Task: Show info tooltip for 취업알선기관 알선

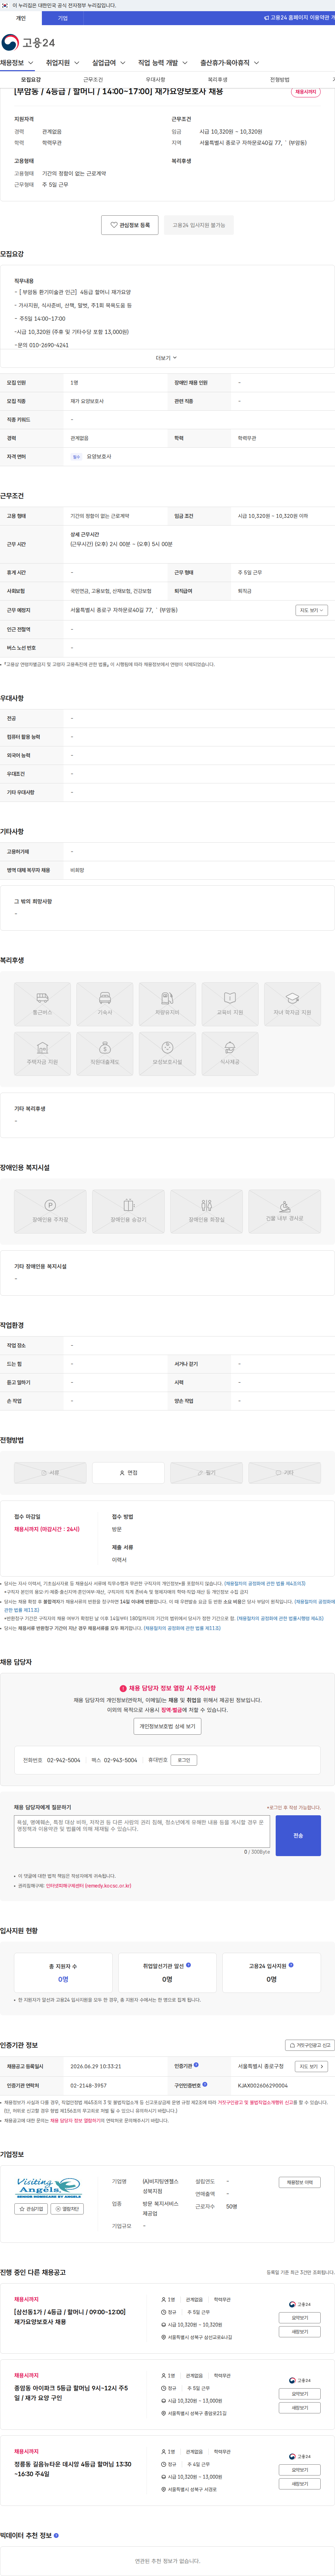Action: tap(188, 1965)
